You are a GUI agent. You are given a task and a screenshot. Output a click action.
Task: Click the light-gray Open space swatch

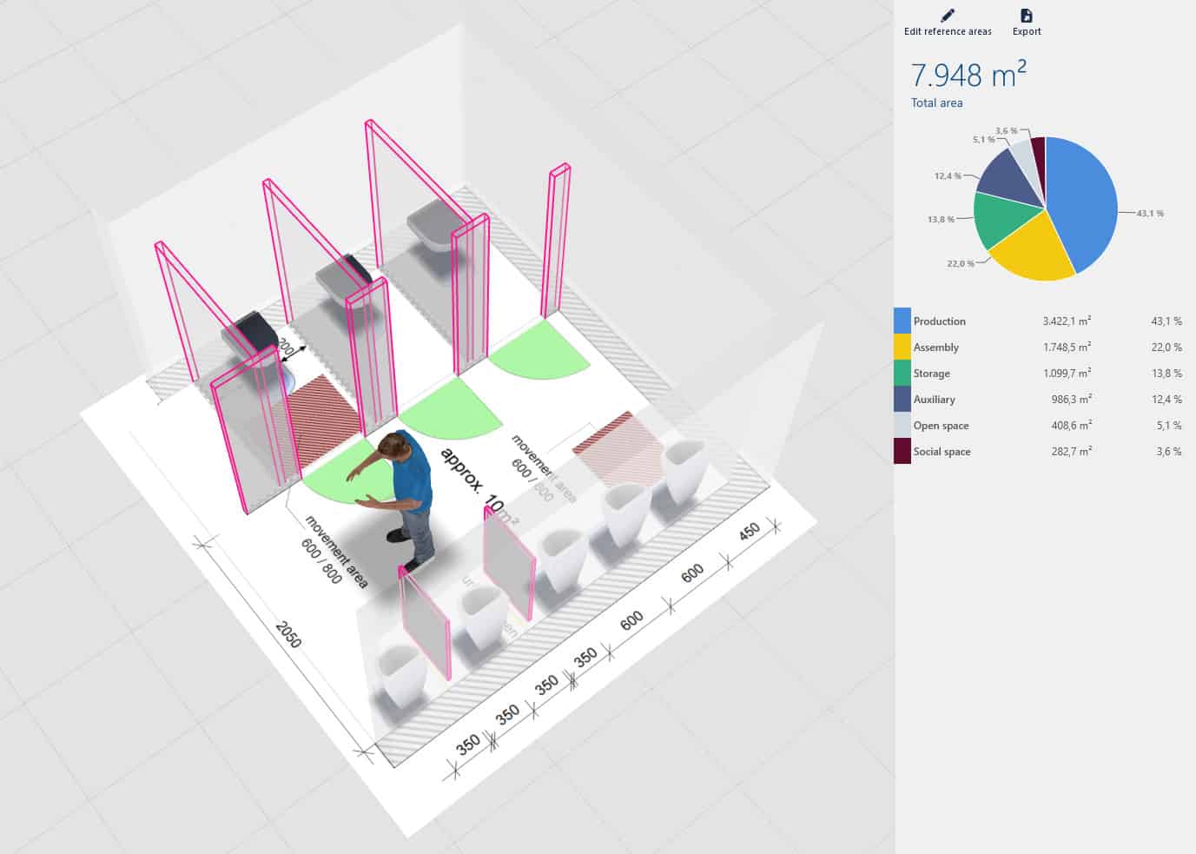(900, 425)
